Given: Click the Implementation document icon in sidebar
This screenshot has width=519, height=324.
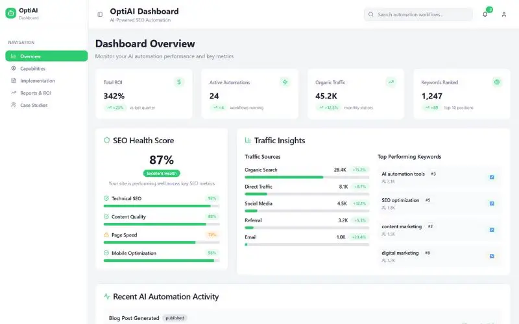Looking at the screenshot, I should (13, 80).
